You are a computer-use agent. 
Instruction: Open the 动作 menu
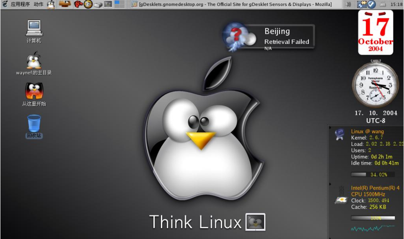[38, 4]
